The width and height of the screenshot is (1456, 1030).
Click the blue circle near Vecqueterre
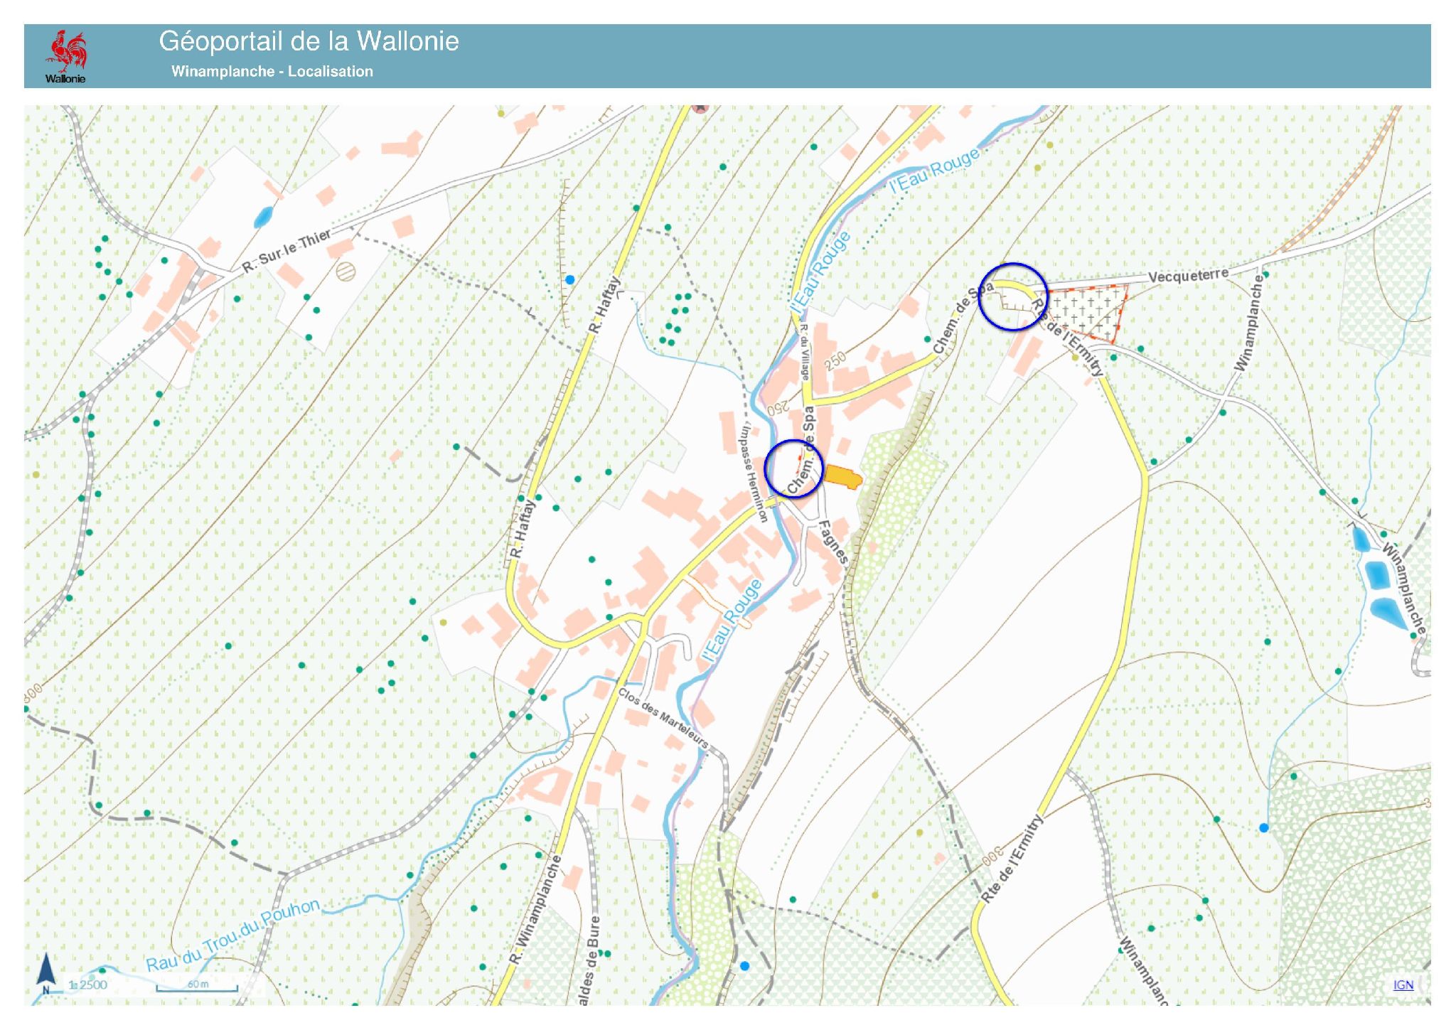pos(1012,296)
